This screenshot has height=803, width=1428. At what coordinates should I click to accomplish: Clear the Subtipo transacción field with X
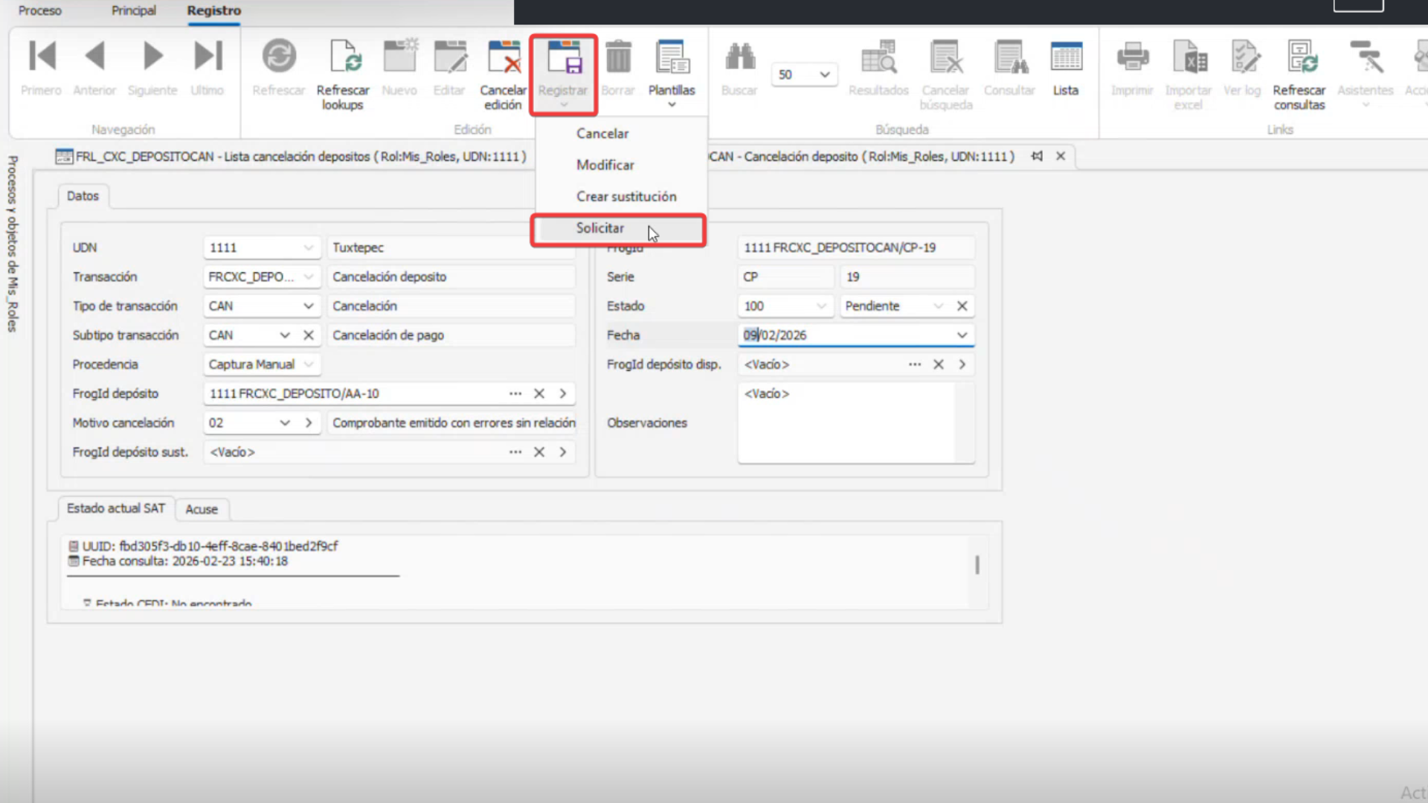tap(309, 335)
